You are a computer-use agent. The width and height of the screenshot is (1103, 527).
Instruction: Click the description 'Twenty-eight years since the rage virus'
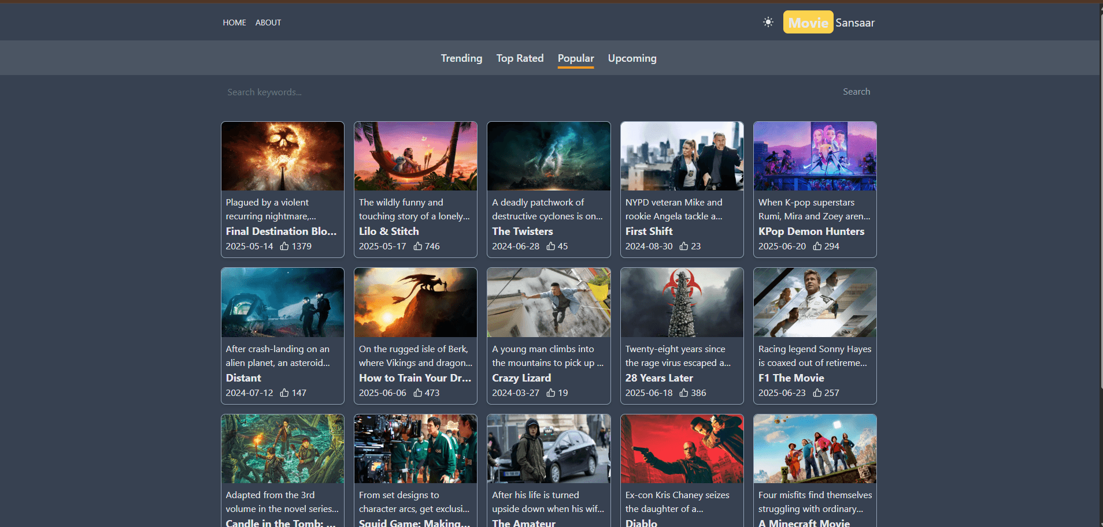pos(678,356)
